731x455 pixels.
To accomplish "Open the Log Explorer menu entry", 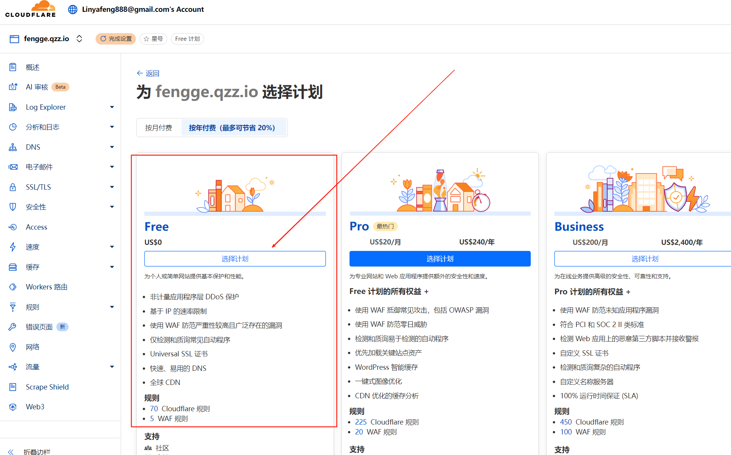I will 45,107.
